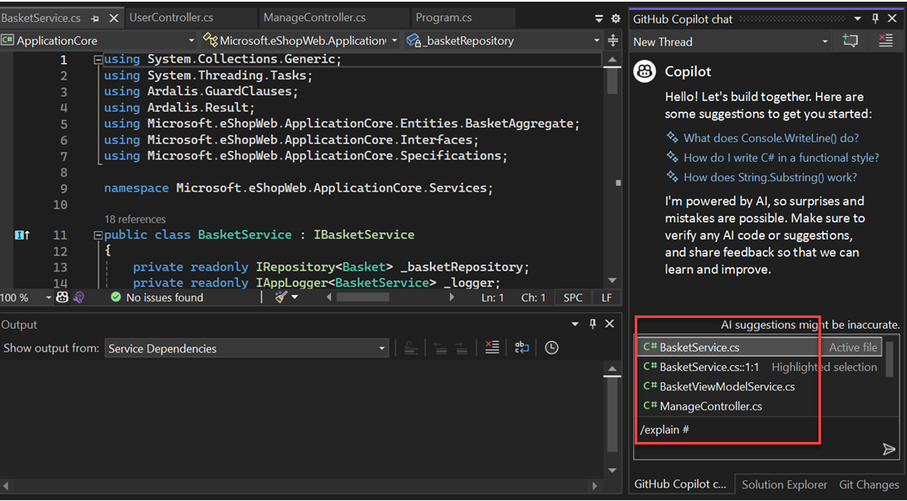Screen dimensions: 907x501
Task: Open the code cleanup profile dropdown arrow
Action: pyautogui.click(x=294, y=298)
